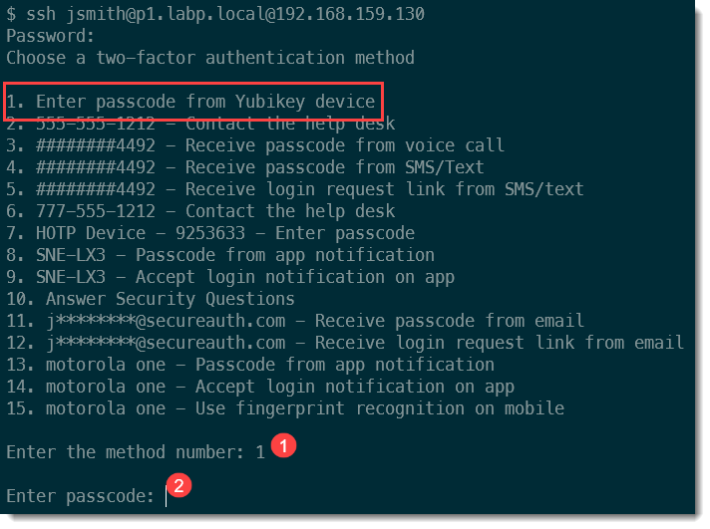This screenshot has width=710, height=529.
Task: Click the Enter passcode prompt cursor
Action: 167,495
